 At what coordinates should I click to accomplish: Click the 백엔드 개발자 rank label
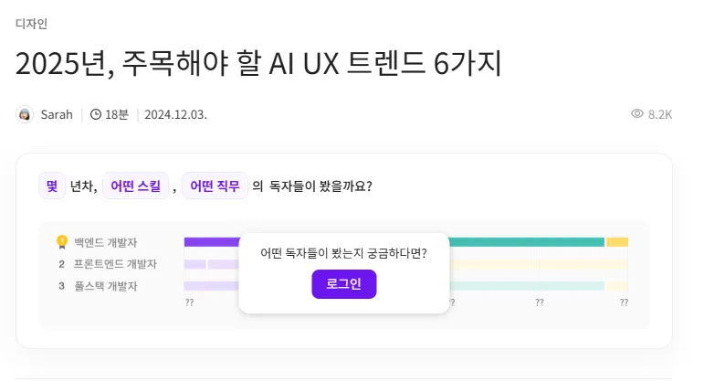106,242
